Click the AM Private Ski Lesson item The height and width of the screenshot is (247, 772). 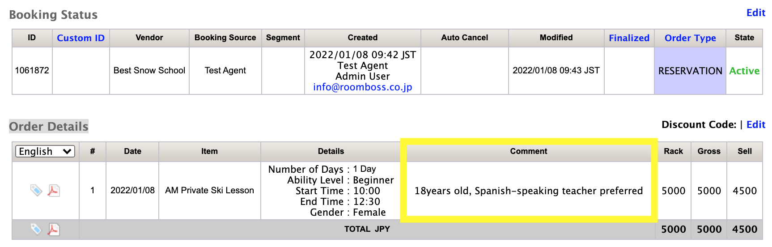click(x=209, y=191)
